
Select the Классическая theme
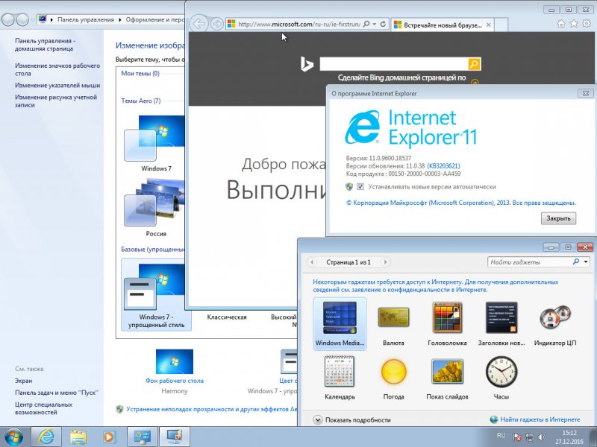pos(227,317)
